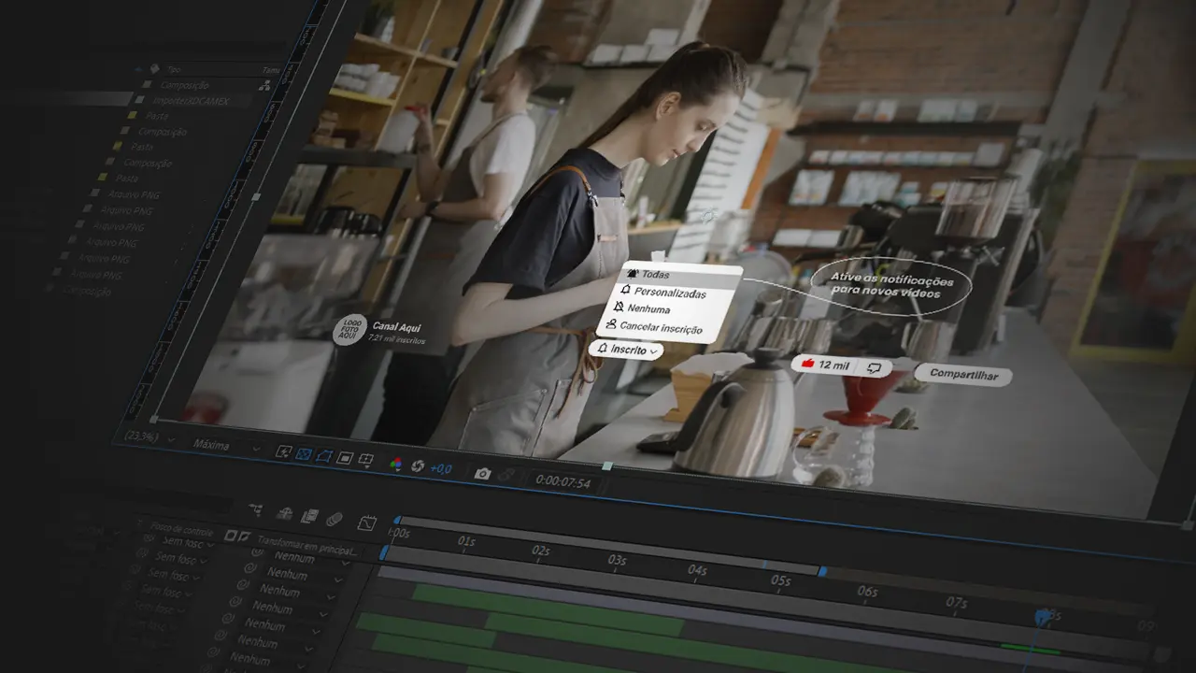Open the RGB channel selector icon
The image size is (1196, 673).
(396, 464)
